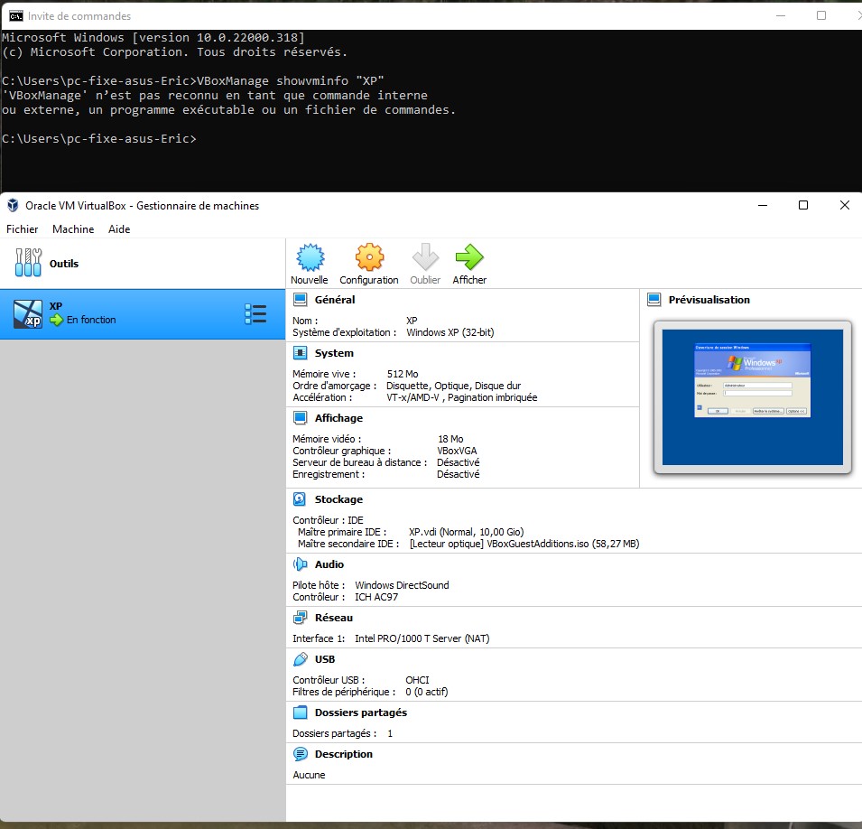This screenshot has width=862, height=829.
Task: Click the Afficher green arrow icon
Action: point(469,257)
